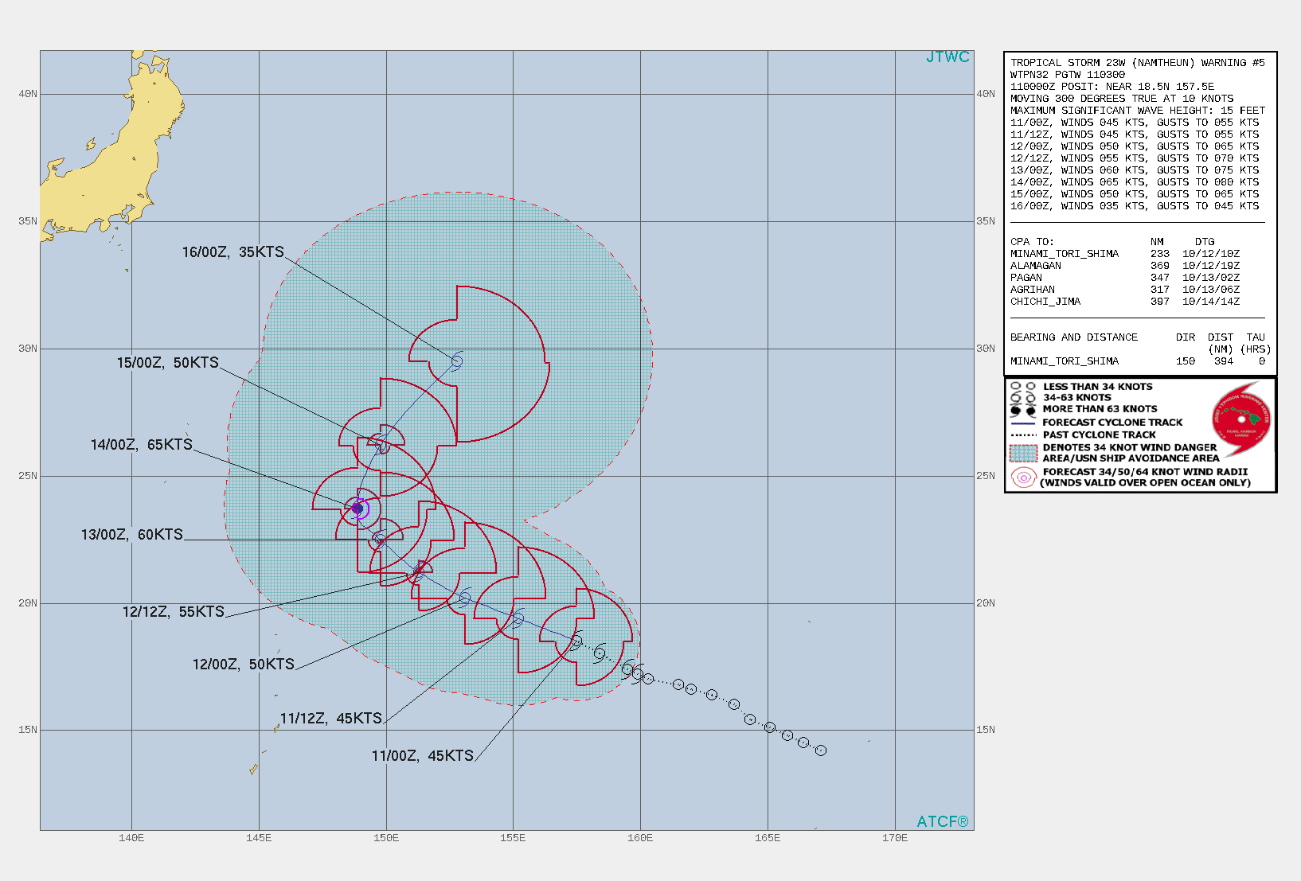Click the cyclone symbol at the 16/00Z forecast position
The height and width of the screenshot is (881, 1301).
point(457,361)
